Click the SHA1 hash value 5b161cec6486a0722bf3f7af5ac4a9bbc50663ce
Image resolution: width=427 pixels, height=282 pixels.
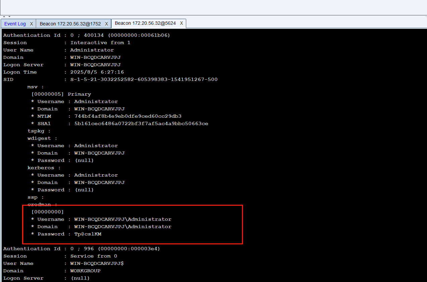pyautogui.click(x=141, y=123)
